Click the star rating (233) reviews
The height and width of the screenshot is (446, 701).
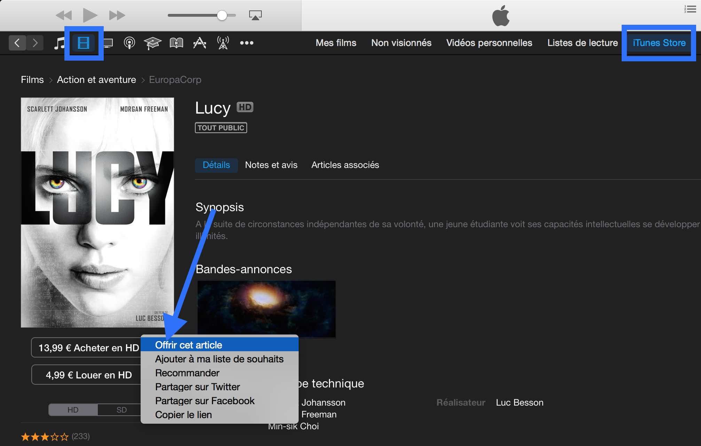point(55,437)
